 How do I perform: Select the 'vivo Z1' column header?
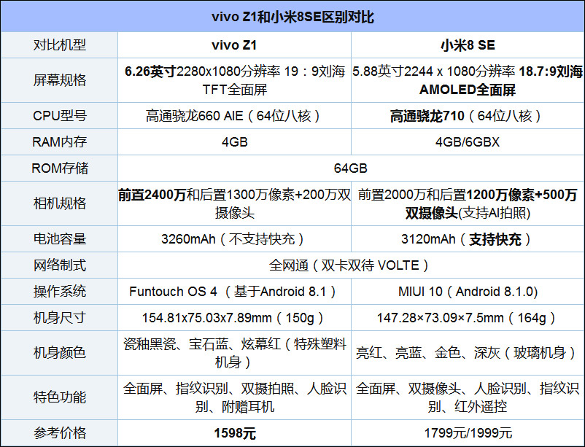234,44
